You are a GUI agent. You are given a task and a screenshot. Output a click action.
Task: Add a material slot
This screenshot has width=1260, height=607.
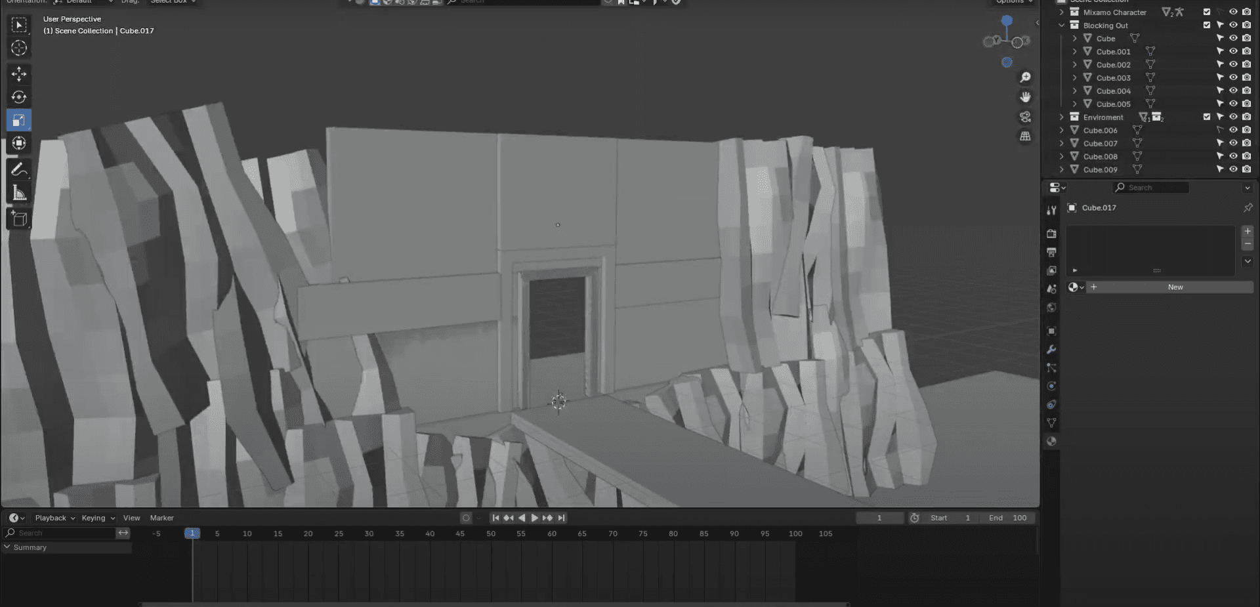coord(1248,231)
